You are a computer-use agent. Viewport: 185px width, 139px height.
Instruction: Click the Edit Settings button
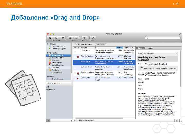pyautogui.click(x=100, y=44)
